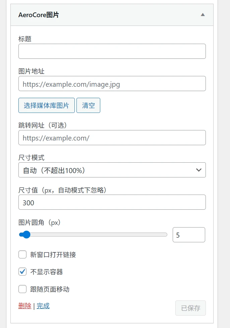Click the chevron arrow in the 自动（不超出100%）select

pos(198,170)
